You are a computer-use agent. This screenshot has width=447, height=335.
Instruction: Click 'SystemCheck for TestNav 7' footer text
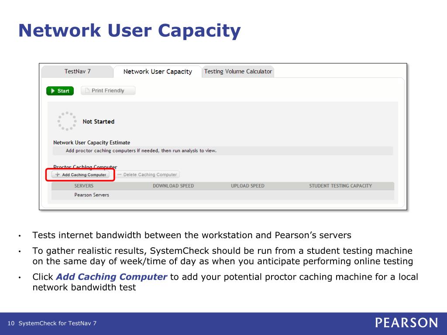pos(58,323)
